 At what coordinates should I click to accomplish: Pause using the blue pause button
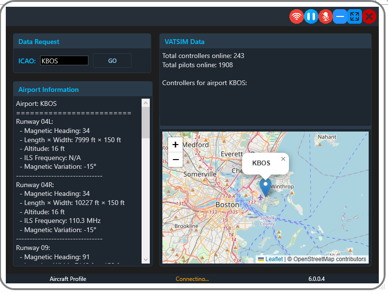pyautogui.click(x=311, y=16)
